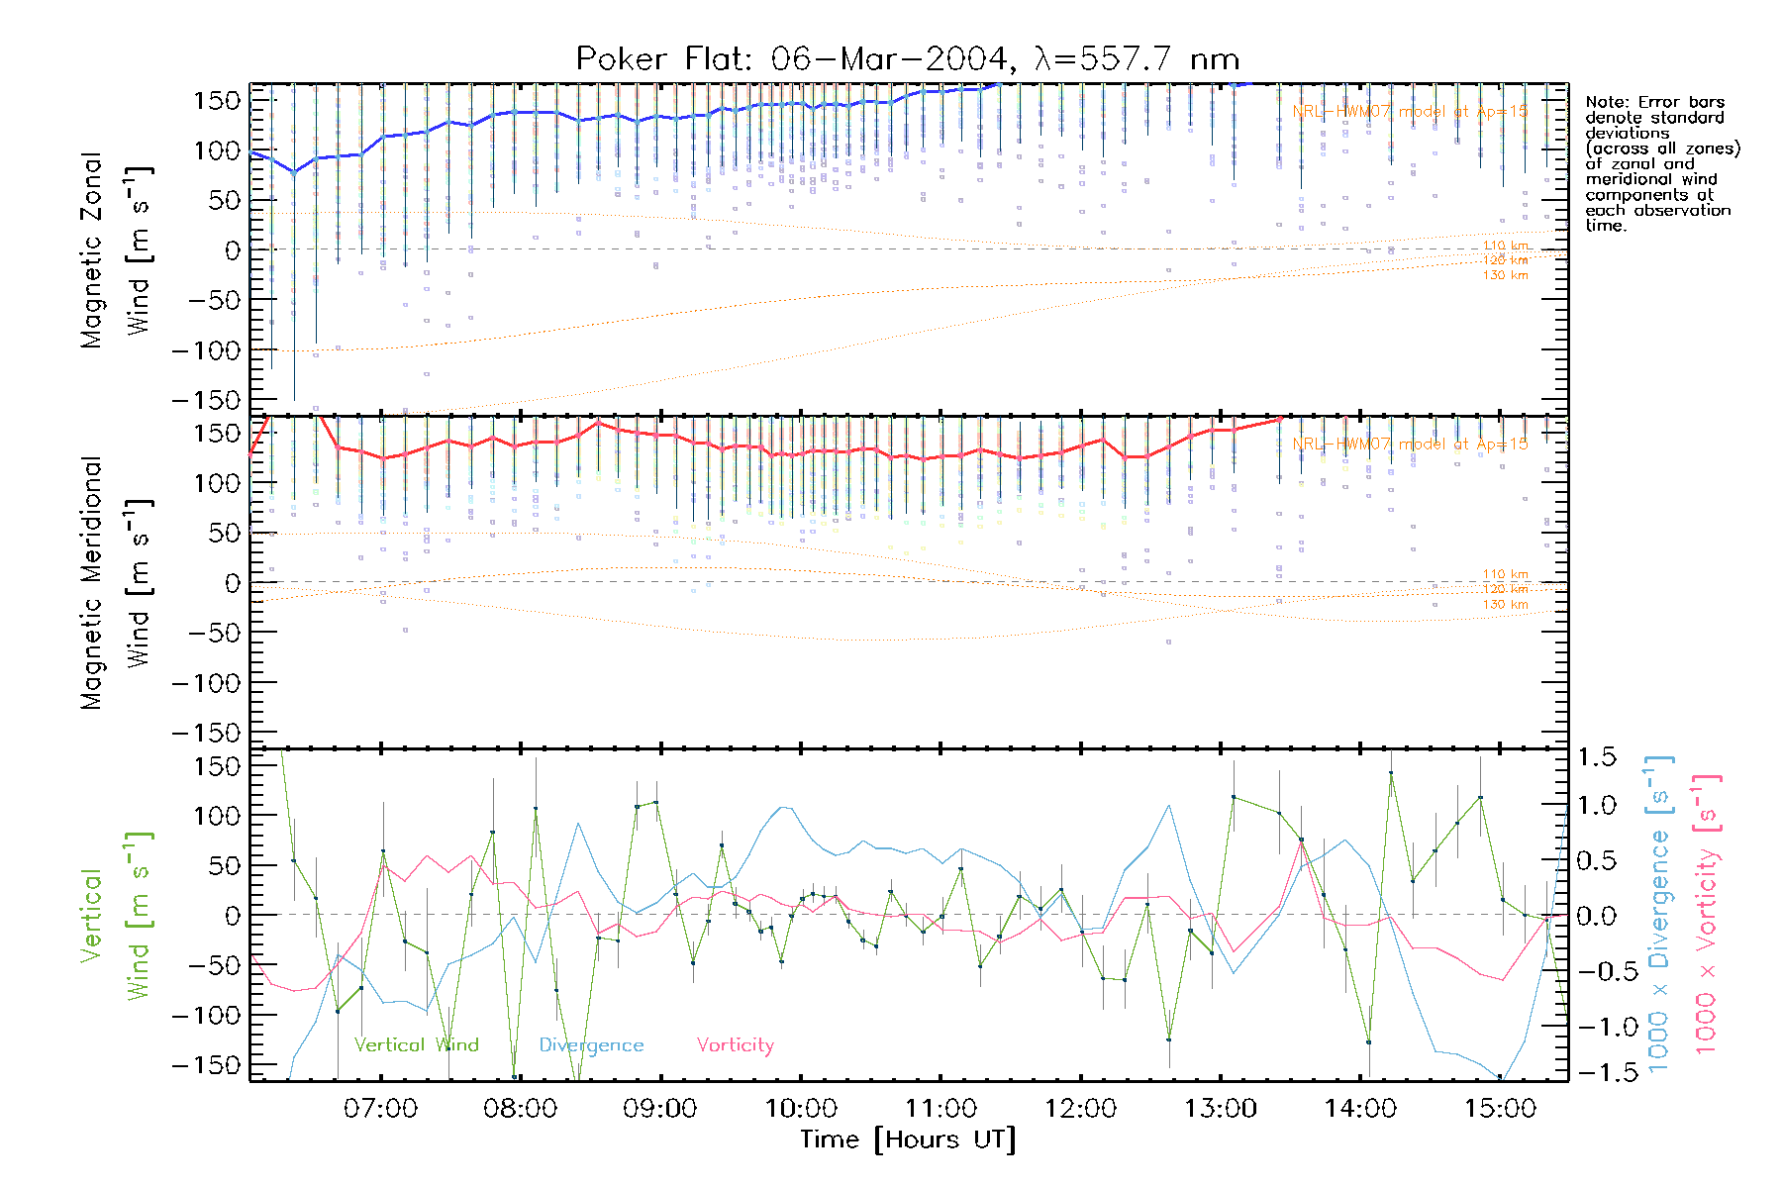Click the 'Time [Hours UT]' axis title
Screen dimensions: 1782x1188
click(908, 1140)
